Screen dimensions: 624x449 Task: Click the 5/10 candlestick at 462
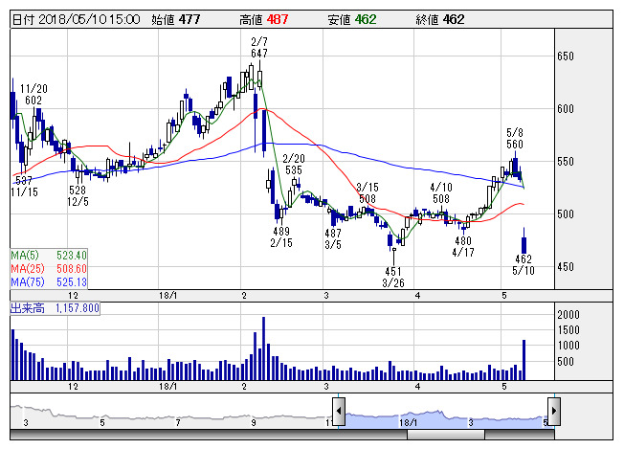[524, 241]
